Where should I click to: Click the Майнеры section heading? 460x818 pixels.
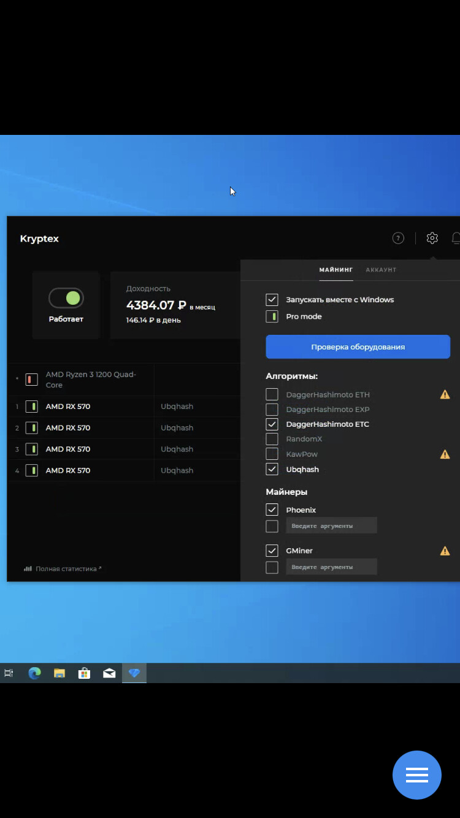[x=286, y=492]
